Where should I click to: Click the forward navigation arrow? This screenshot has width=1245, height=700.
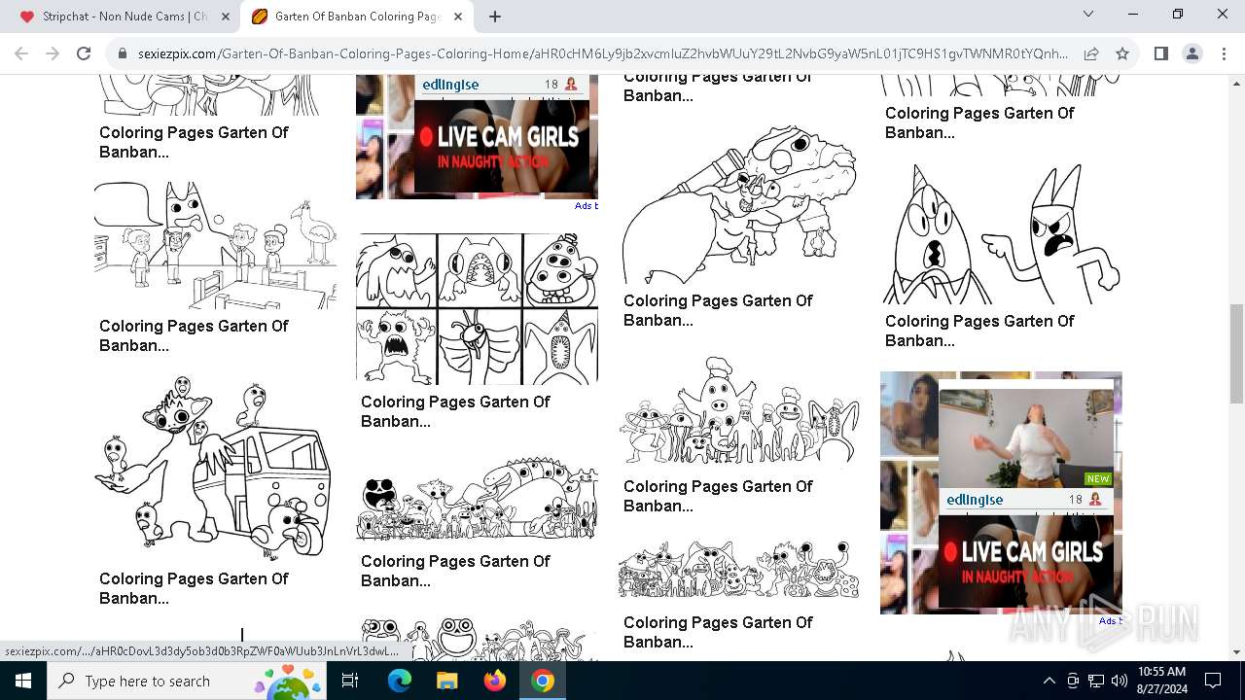pyautogui.click(x=53, y=53)
